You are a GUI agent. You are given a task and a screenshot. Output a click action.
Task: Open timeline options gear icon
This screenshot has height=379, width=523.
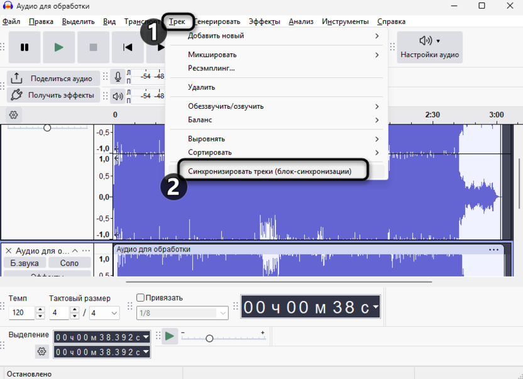pyautogui.click(x=13, y=115)
